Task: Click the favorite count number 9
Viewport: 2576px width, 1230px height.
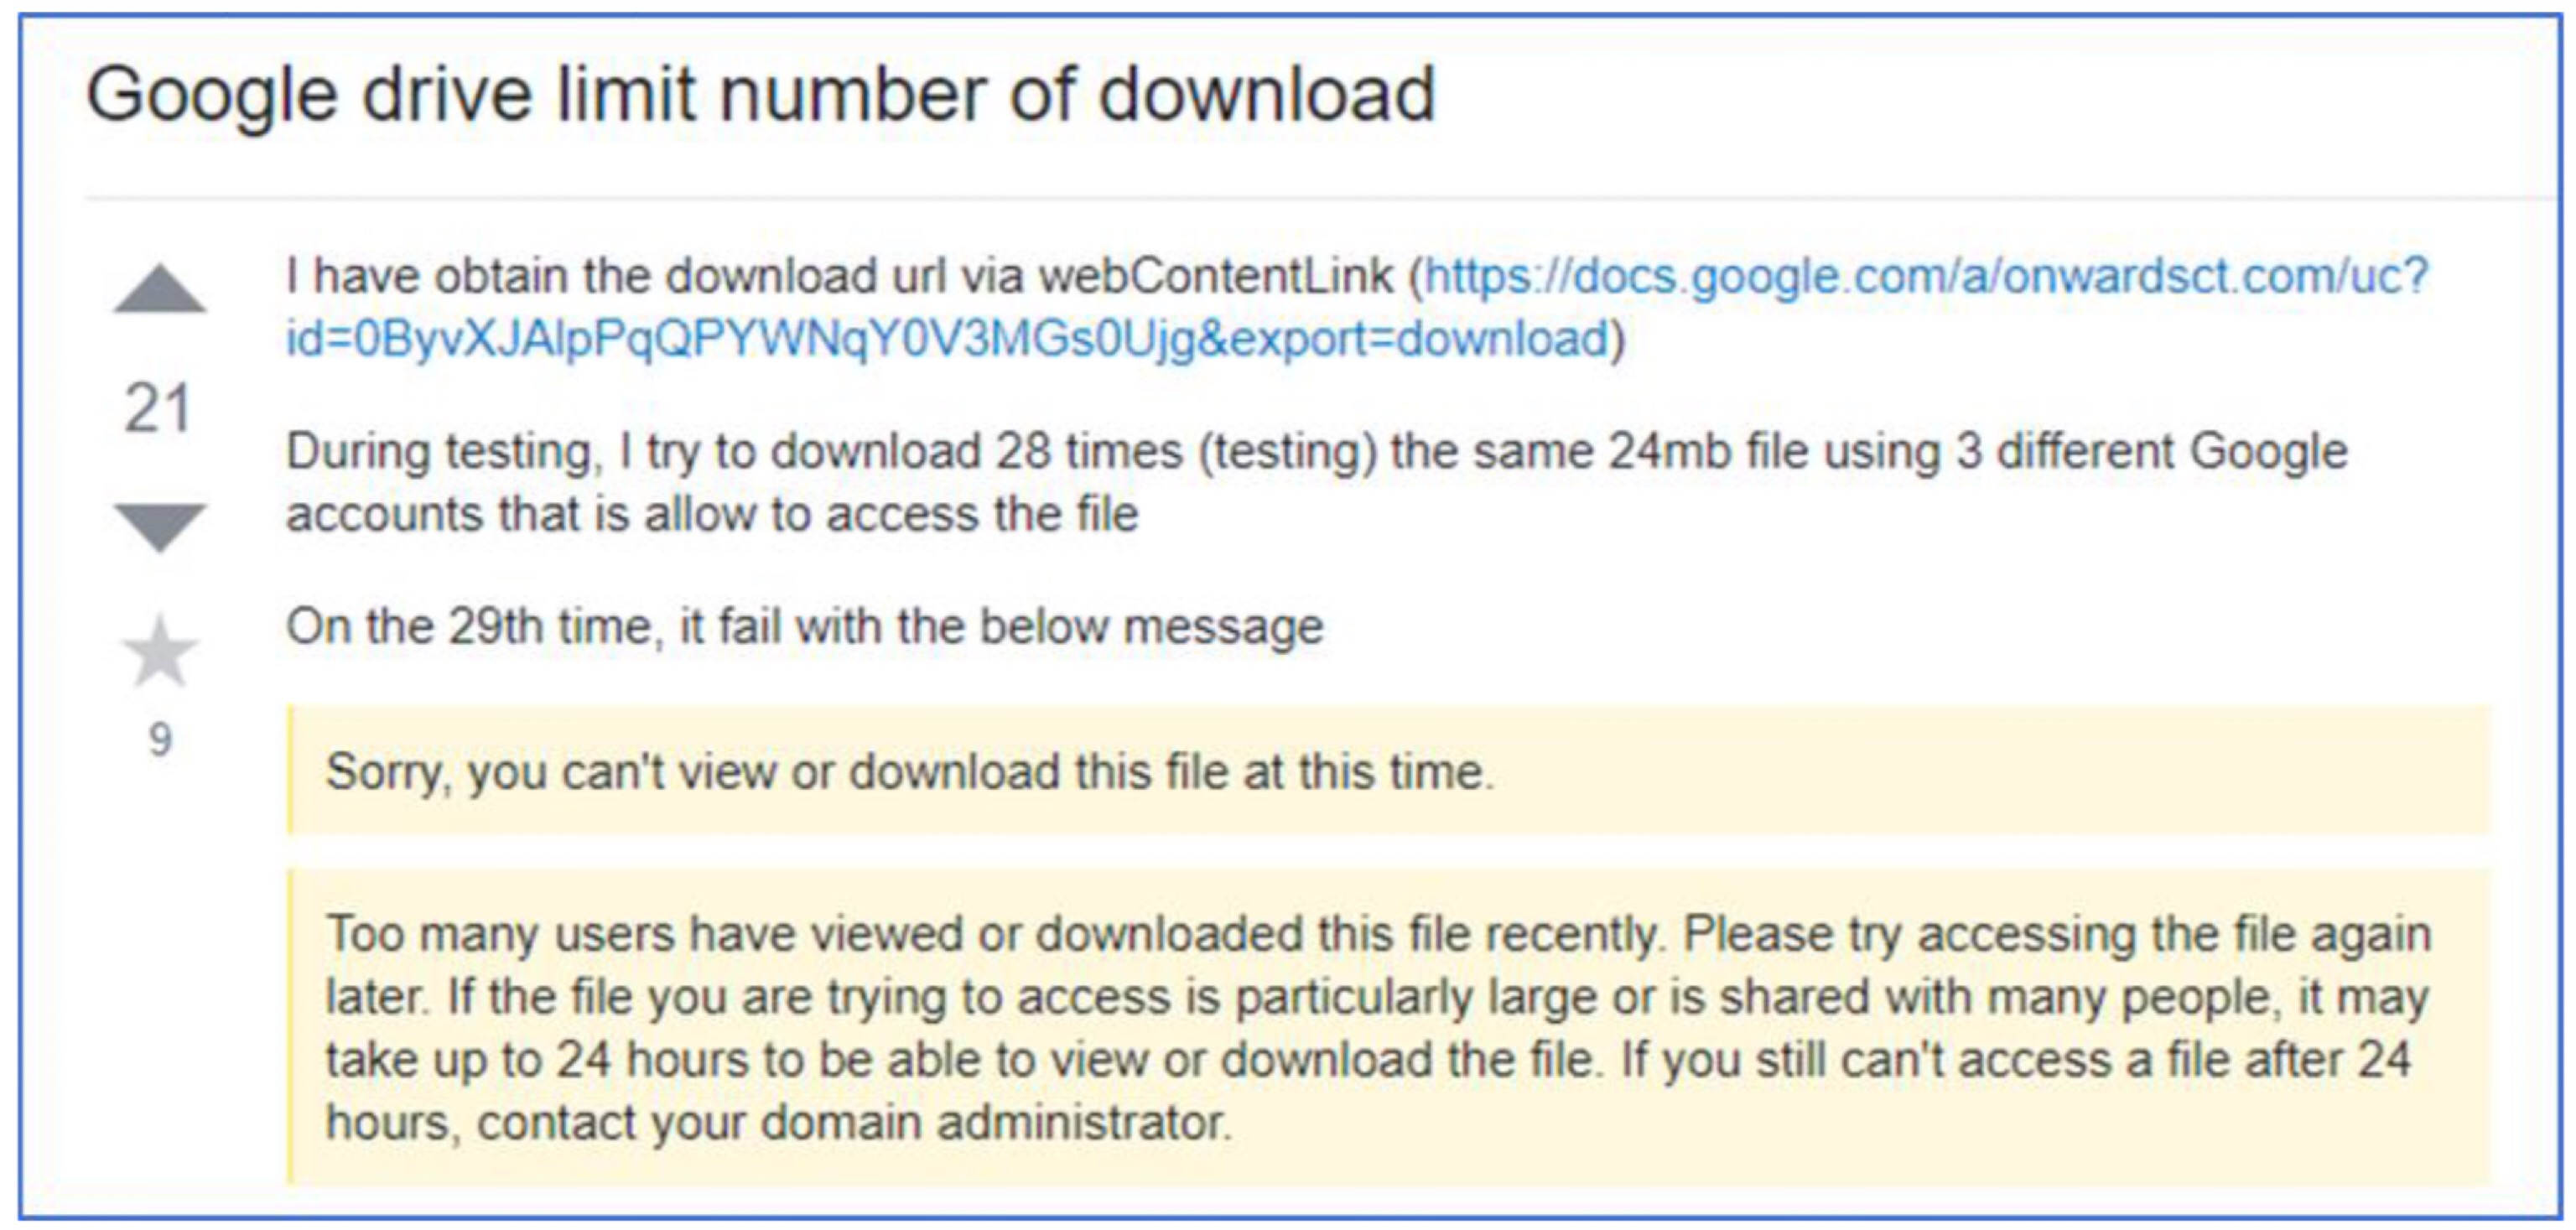Action: 160,740
